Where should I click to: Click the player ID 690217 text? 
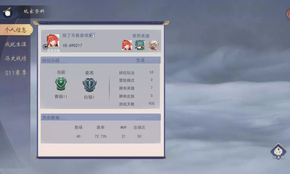[x=72, y=45]
